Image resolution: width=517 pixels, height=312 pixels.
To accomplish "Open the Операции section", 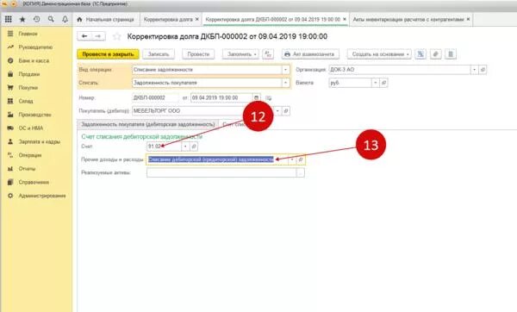I will [x=29, y=155].
